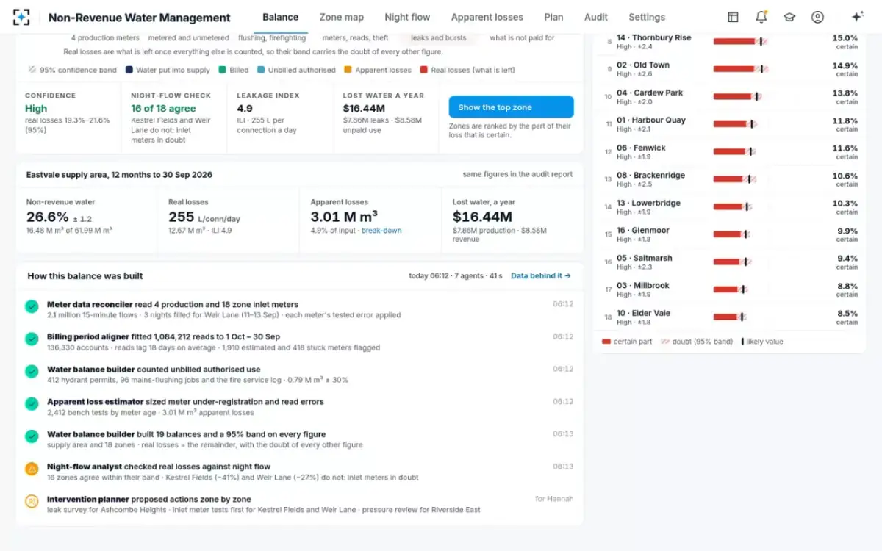Click the 'Non-Revenue Water Management' title
This screenshot has height=551, width=882.
coord(139,18)
